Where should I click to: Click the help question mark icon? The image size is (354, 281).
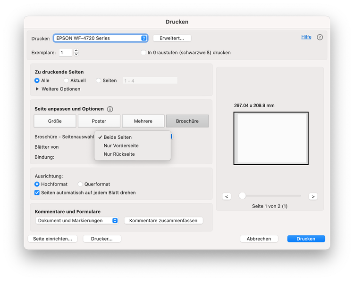[x=320, y=37]
